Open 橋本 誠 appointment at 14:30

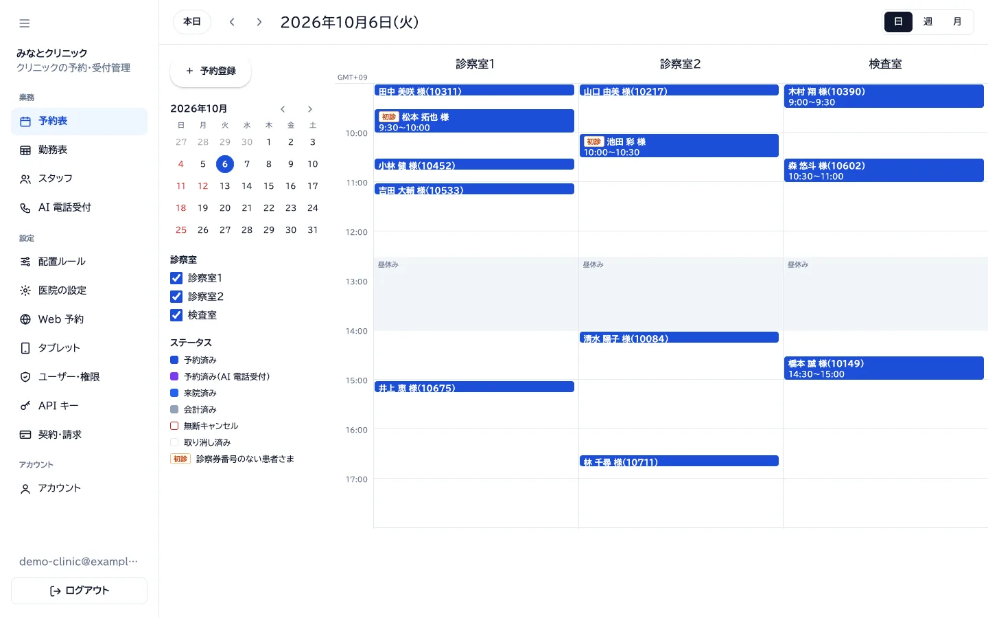point(884,368)
